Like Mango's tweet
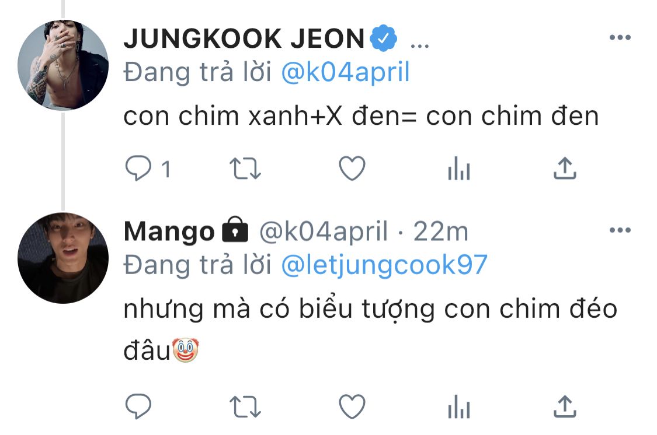This screenshot has width=657, height=435. click(x=352, y=406)
